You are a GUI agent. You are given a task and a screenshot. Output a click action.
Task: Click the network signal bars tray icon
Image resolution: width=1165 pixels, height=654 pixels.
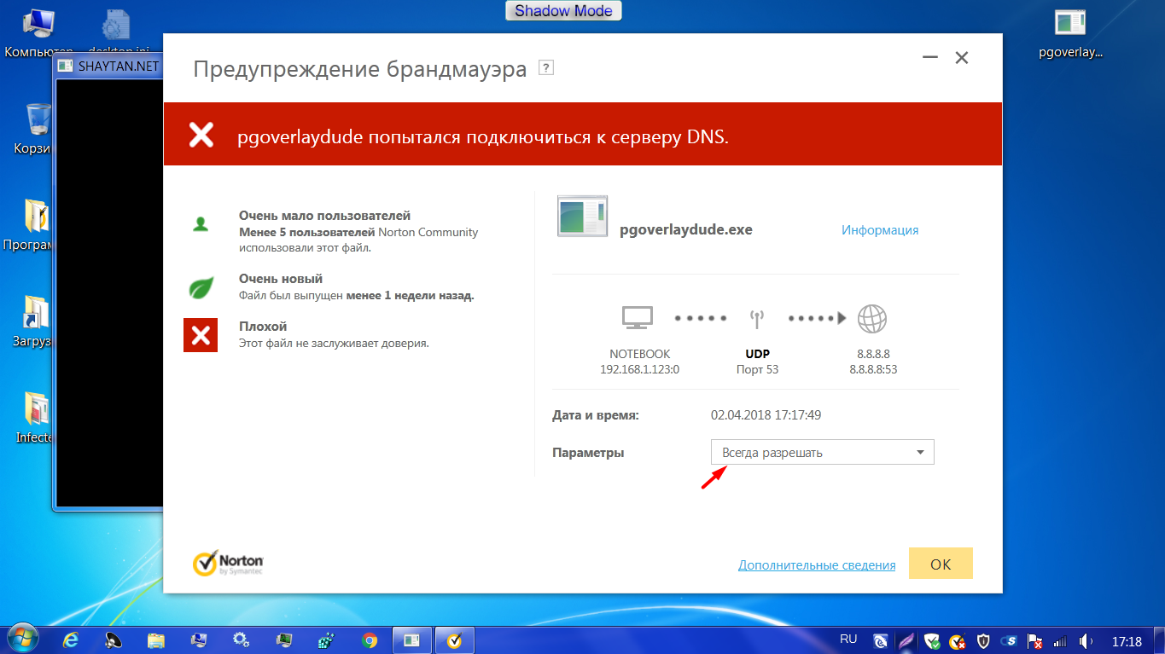(1061, 640)
